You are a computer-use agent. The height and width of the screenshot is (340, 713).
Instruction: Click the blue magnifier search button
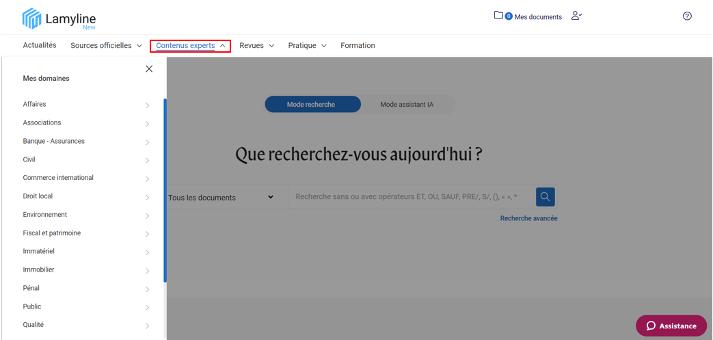pyautogui.click(x=545, y=197)
